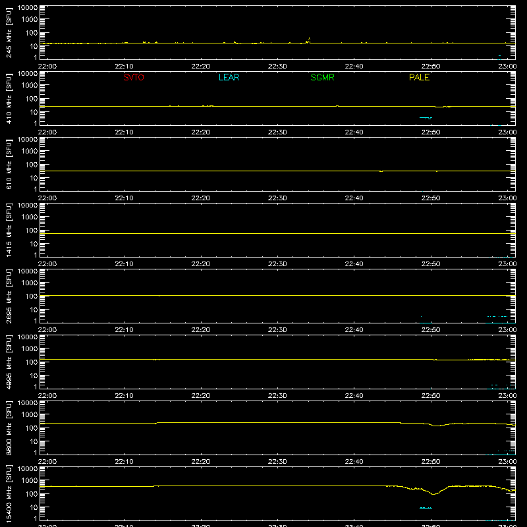
Task: Click the 4995 MHz panel's 22:10 time label
Action: [124, 396]
